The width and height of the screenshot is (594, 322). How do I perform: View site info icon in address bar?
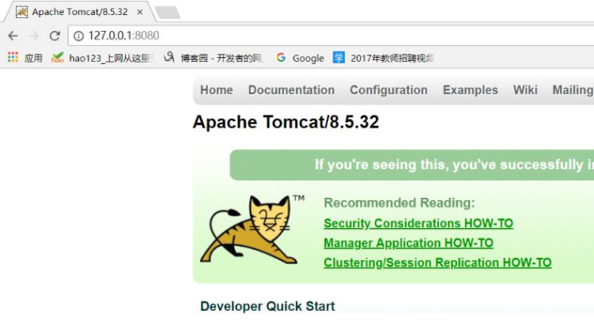tap(78, 36)
